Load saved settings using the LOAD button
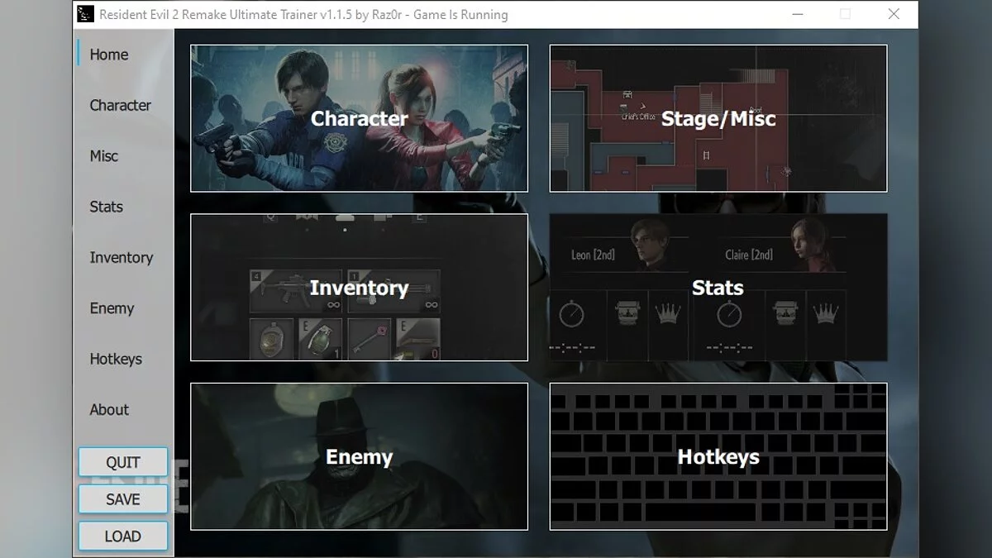Image resolution: width=992 pixels, height=558 pixels. coord(122,536)
